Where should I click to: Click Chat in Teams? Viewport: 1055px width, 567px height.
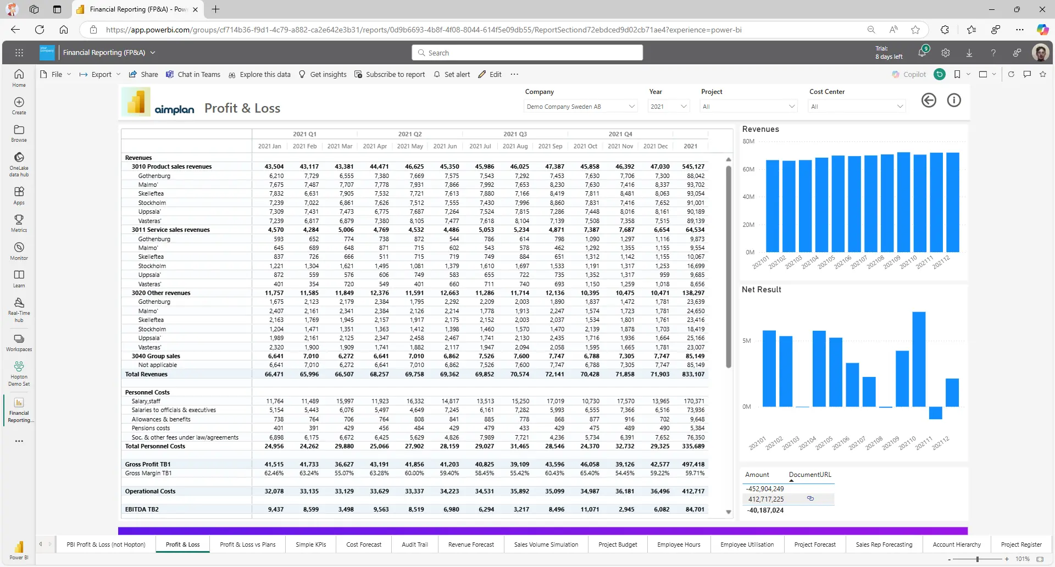coord(193,74)
